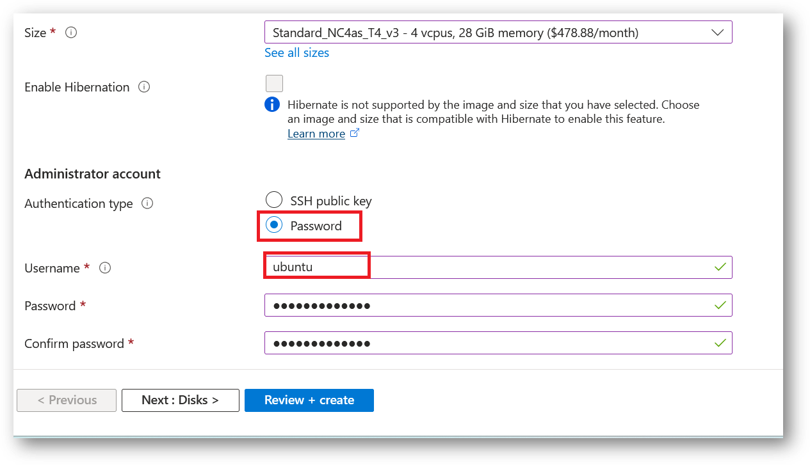Open See all sizes
810x465 pixels.
tap(296, 52)
